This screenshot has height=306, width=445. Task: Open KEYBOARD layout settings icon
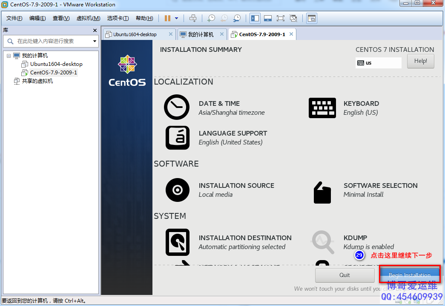pos(322,108)
